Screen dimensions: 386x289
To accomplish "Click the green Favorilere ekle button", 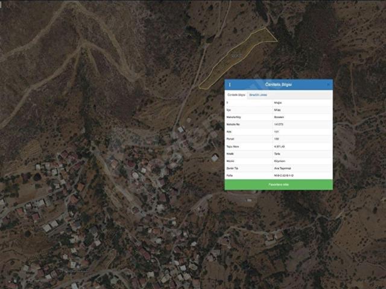I will [279, 185].
